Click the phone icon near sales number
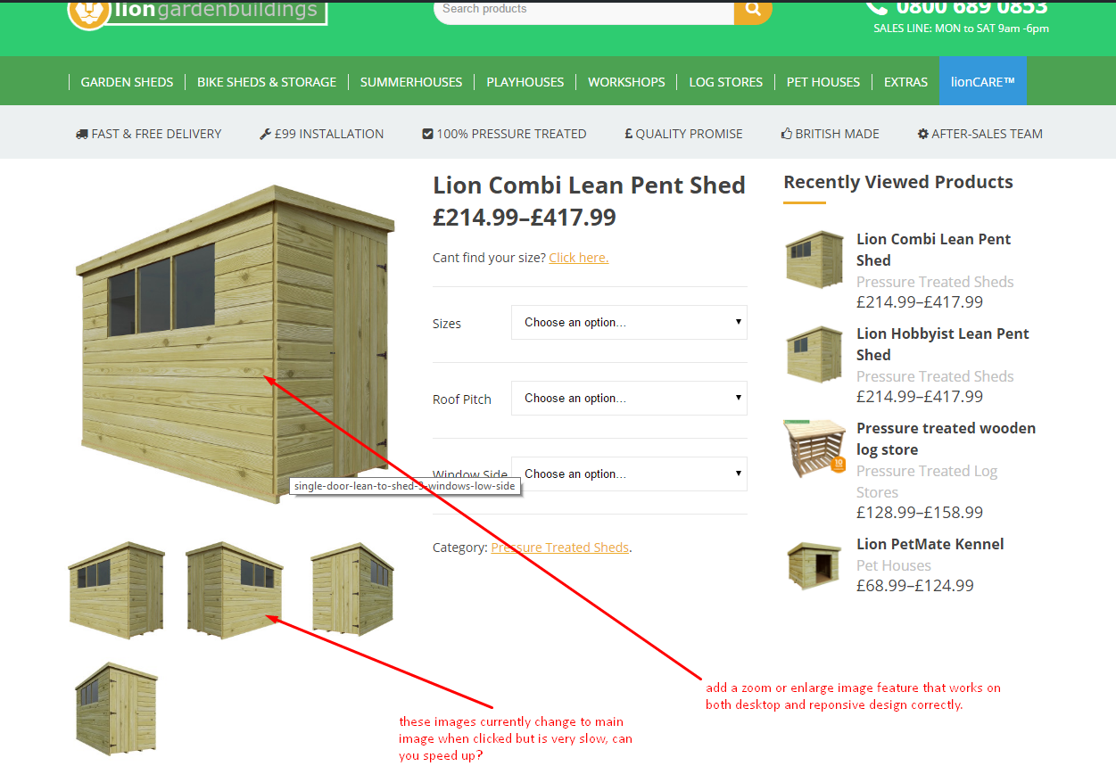This screenshot has width=1116, height=766. pyautogui.click(x=877, y=7)
